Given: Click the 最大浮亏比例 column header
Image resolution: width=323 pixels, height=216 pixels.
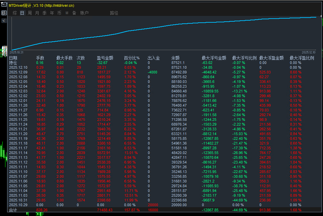Looking at the screenshot, I should pos(244,58).
